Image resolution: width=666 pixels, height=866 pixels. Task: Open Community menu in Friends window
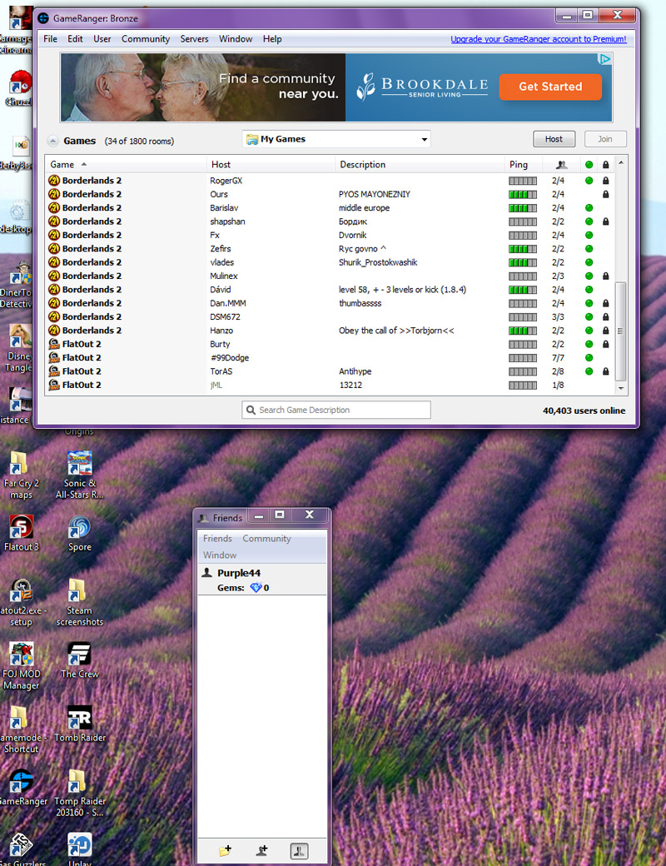point(266,538)
